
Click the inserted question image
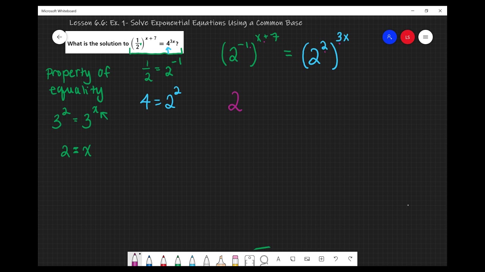click(x=124, y=42)
